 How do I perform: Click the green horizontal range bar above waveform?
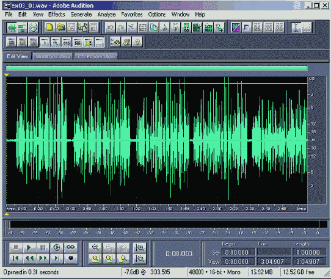click(156, 68)
